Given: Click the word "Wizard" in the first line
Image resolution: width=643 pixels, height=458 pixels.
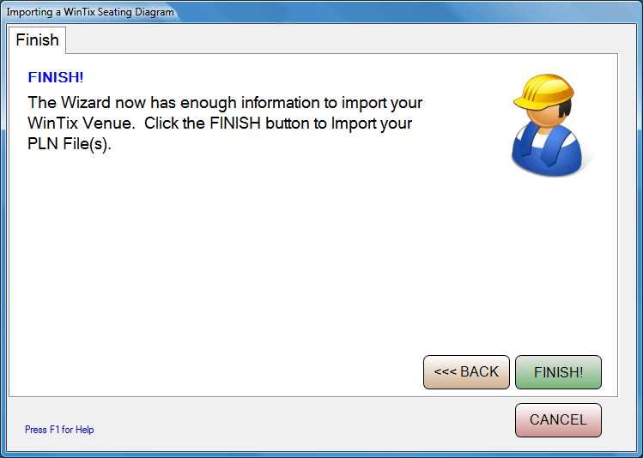Looking at the screenshot, I should 86,102.
